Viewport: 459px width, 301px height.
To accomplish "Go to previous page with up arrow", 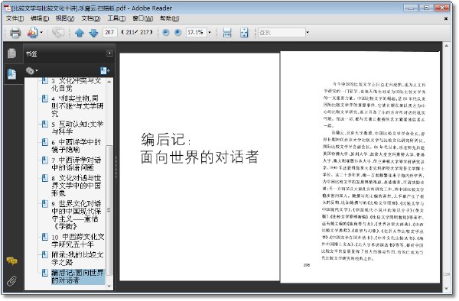I will click(80, 33).
